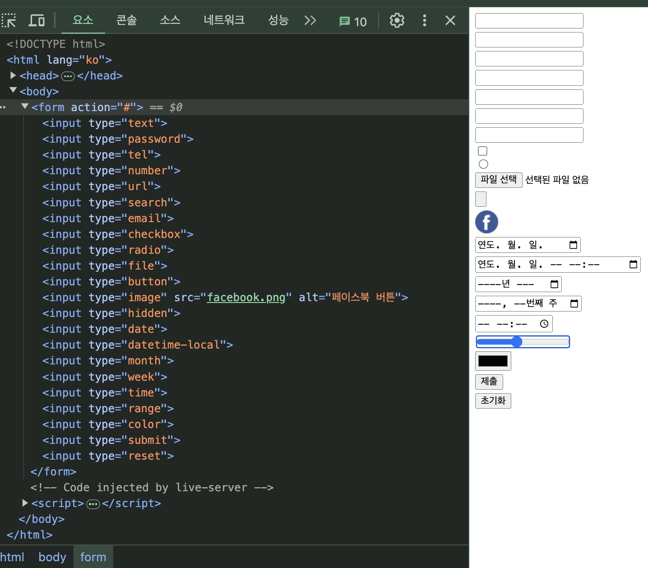Screen dimensions: 648x568
Task: Focus the sixth (search) input field
Action: [x=529, y=116]
